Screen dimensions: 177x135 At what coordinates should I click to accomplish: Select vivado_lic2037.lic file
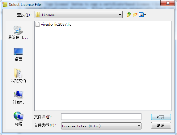[53, 24]
